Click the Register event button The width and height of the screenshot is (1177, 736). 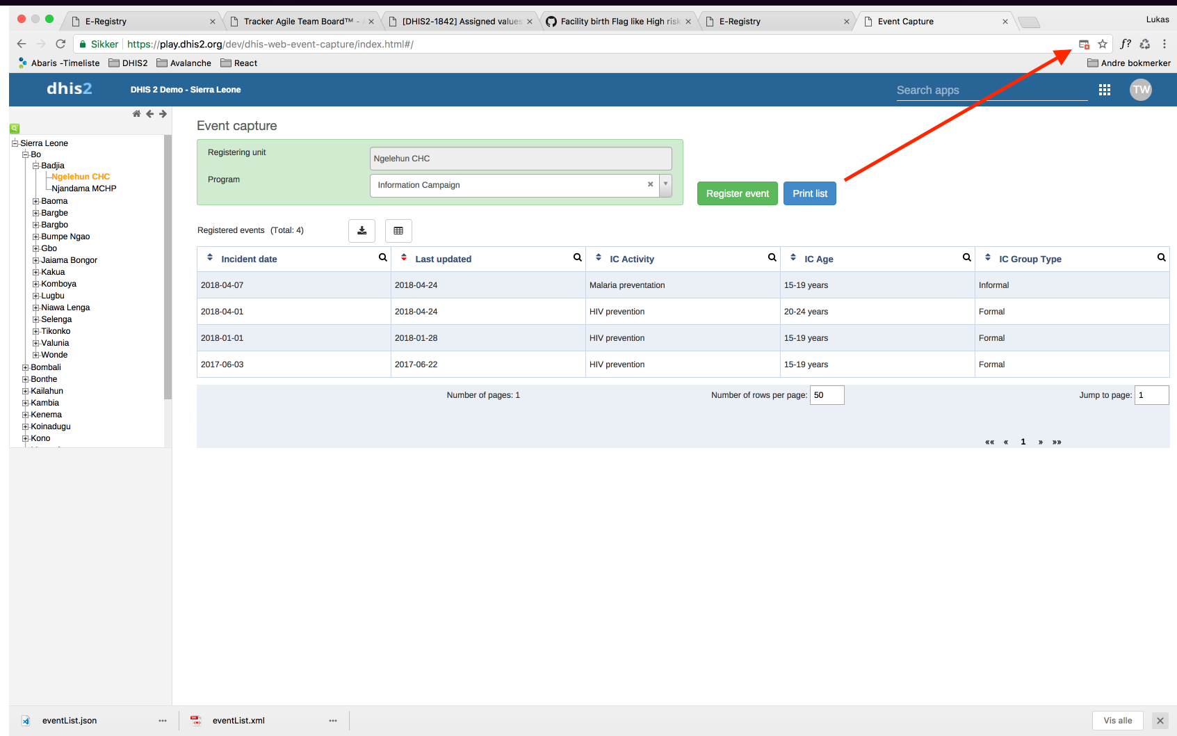737,193
